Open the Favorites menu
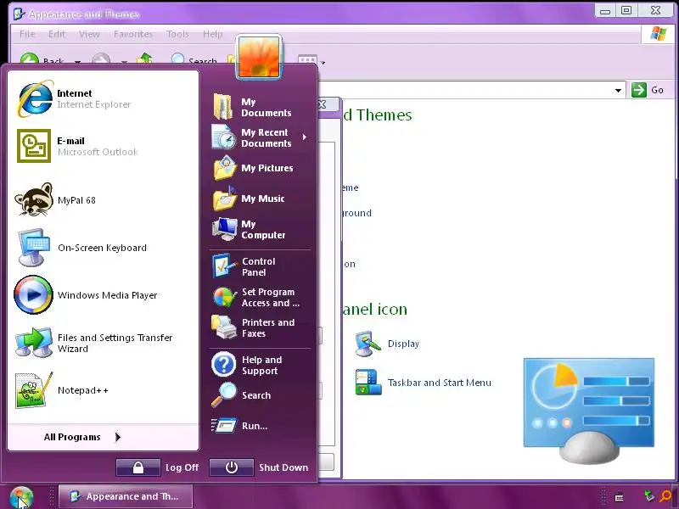Screen dimensions: 679x509 [x=133, y=34]
